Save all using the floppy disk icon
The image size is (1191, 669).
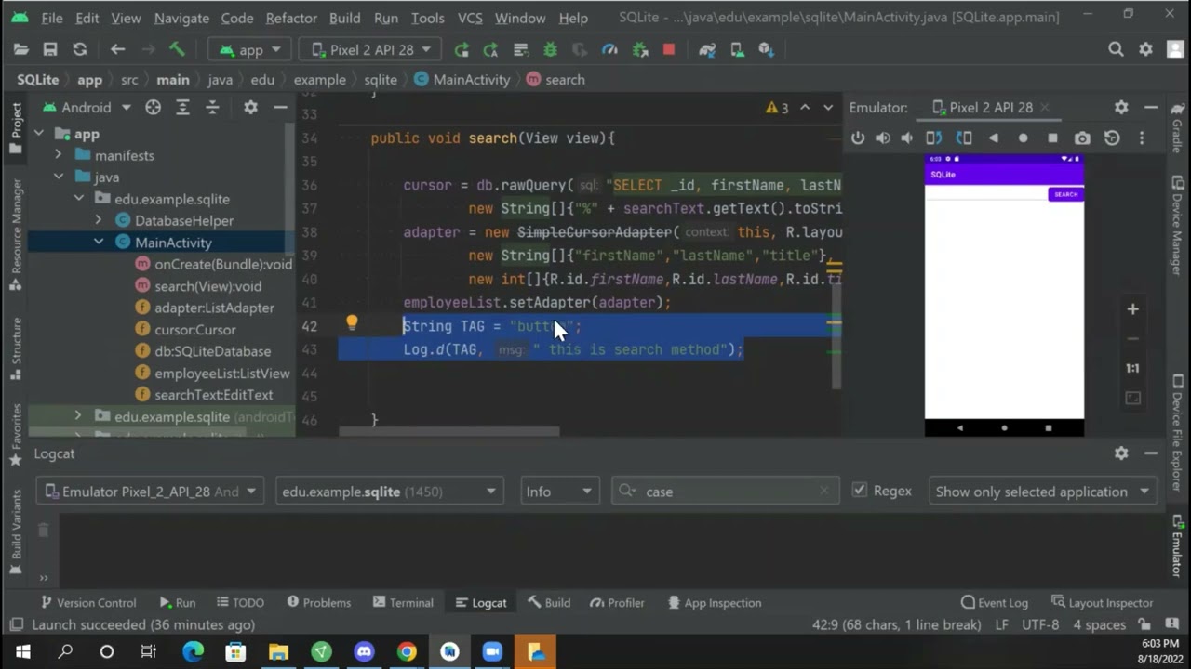[50, 50]
